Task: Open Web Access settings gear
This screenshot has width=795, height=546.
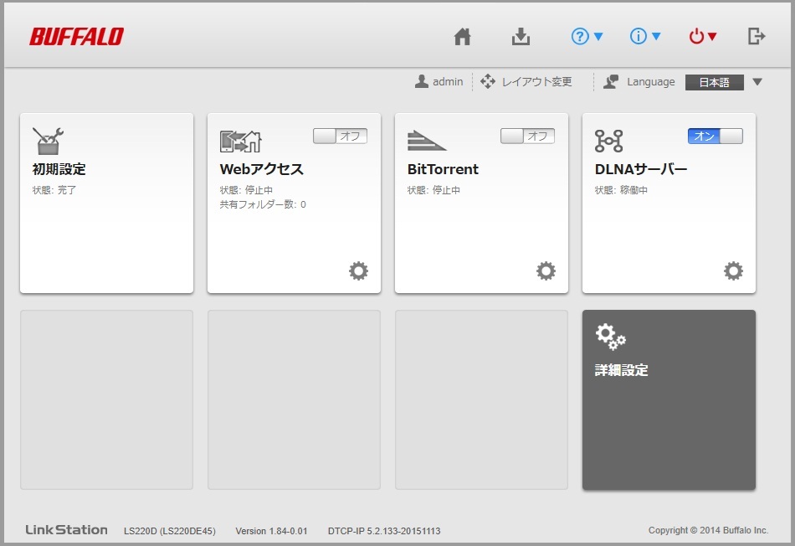Action: (358, 270)
